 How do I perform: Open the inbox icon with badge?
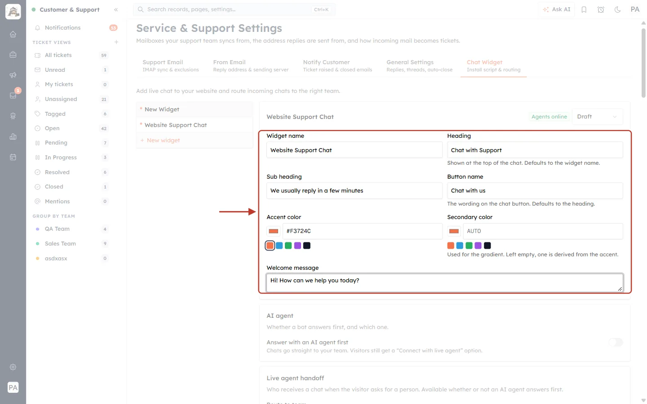pyautogui.click(x=13, y=95)
